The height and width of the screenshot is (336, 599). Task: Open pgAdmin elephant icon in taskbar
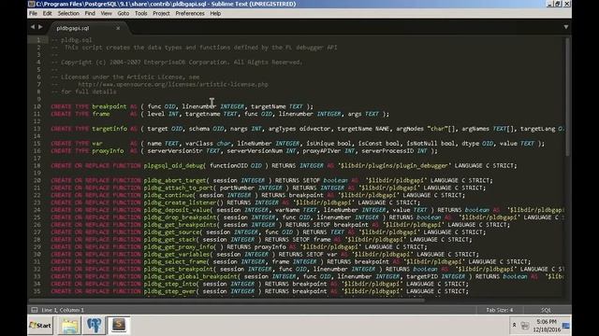(94, 326)
